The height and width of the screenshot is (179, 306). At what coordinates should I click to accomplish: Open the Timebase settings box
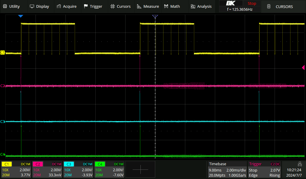[227, 169]
